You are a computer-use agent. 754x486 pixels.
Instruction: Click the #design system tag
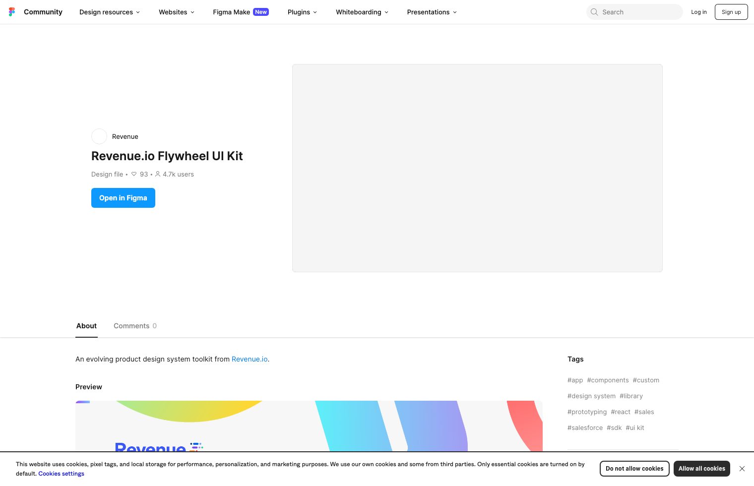(591, 396)
